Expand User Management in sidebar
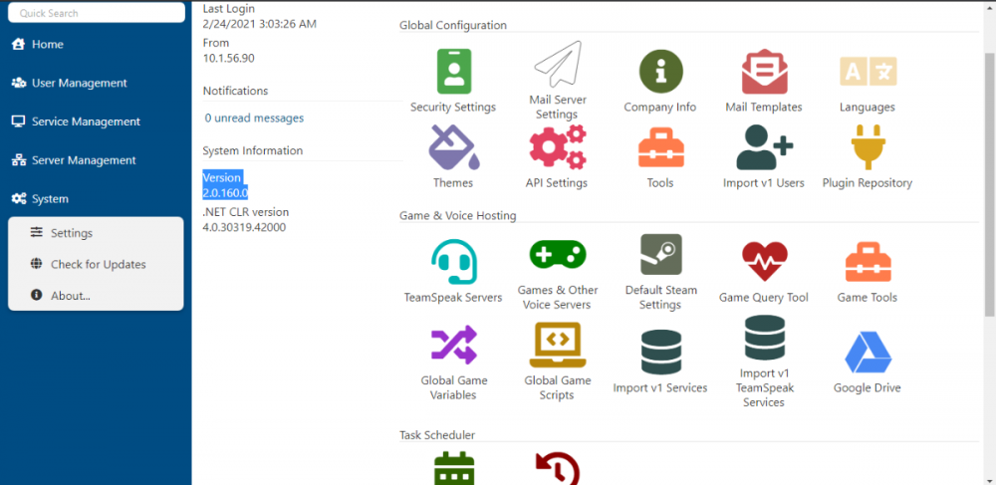This screenshot has height=485, width=996. point(79,83)
